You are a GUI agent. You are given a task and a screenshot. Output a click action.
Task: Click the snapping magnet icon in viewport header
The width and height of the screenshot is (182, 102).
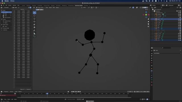point(92,8)
